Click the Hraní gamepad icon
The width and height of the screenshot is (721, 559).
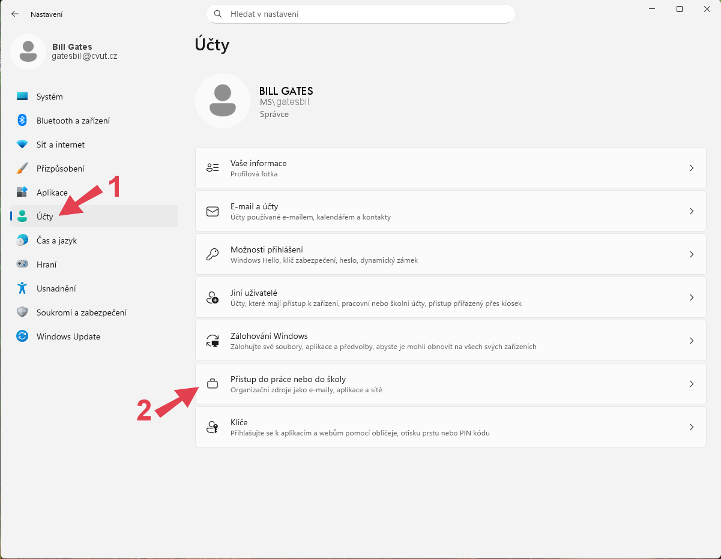click(x=22, y=265)
